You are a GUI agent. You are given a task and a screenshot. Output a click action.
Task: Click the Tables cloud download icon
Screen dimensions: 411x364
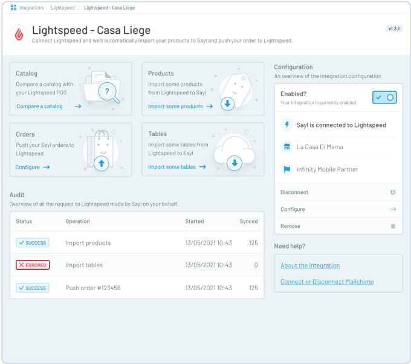click(233, 163)
